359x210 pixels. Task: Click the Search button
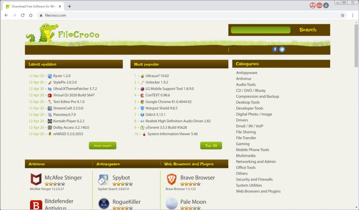308,30
